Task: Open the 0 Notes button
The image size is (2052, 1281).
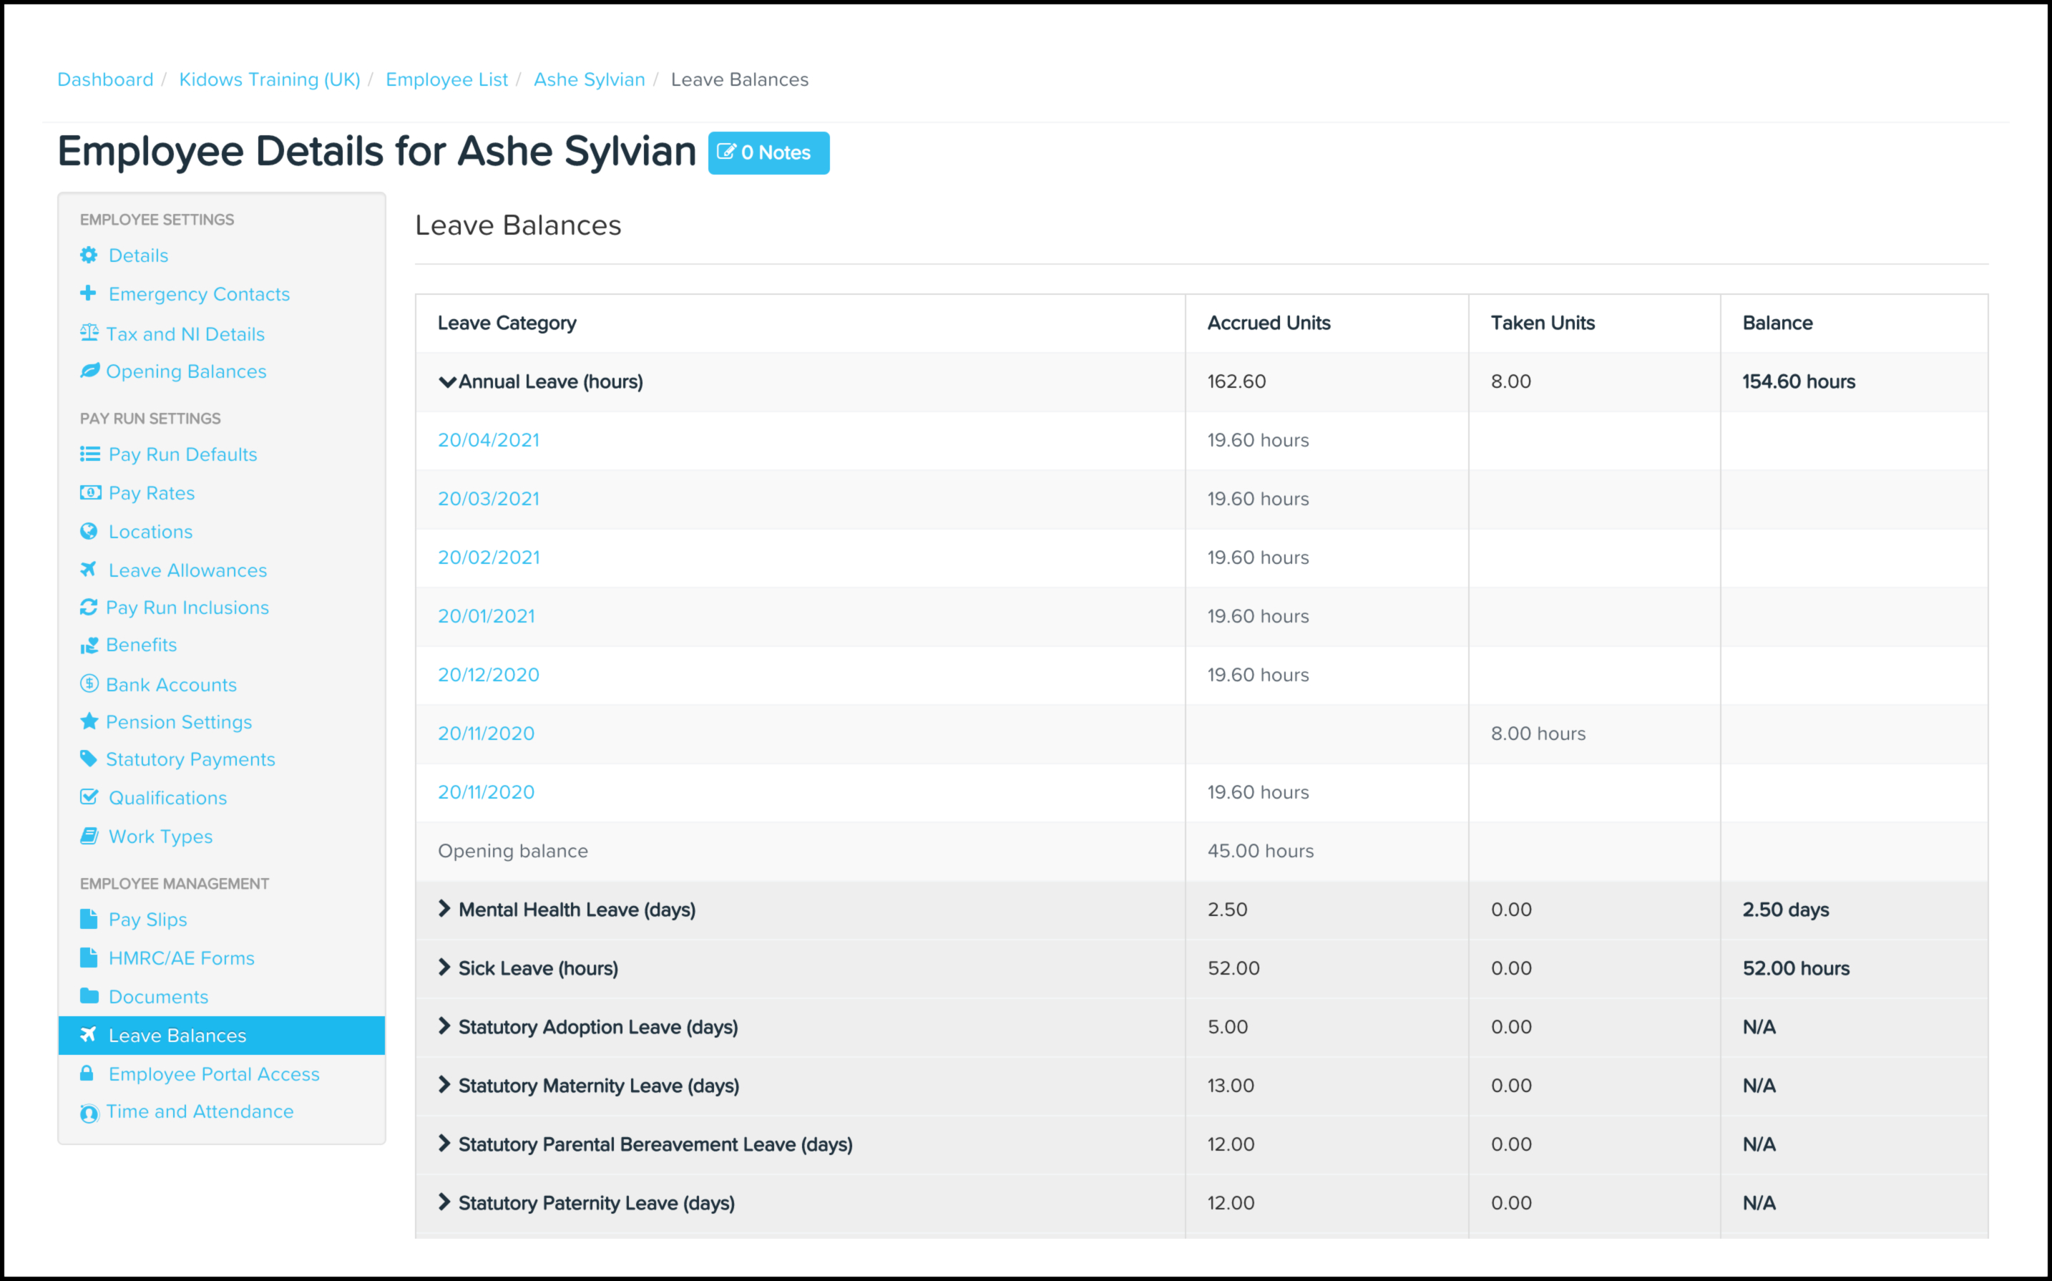Action: coord(768,153)
